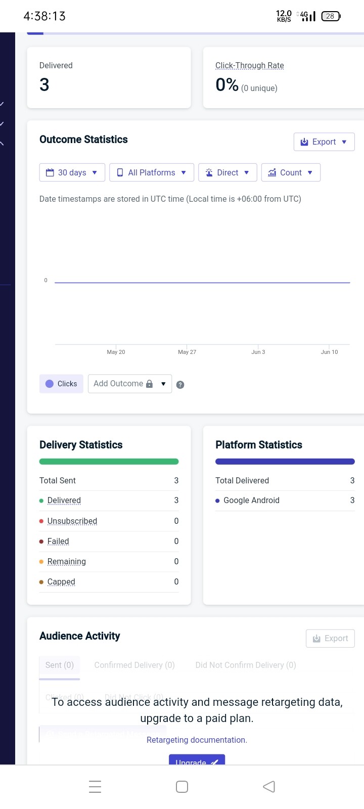
Task: Tap the Android home square icon
Action: point(182,787)
